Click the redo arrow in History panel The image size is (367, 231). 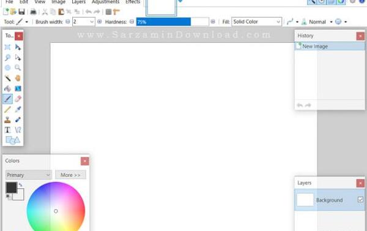point(308,105)
